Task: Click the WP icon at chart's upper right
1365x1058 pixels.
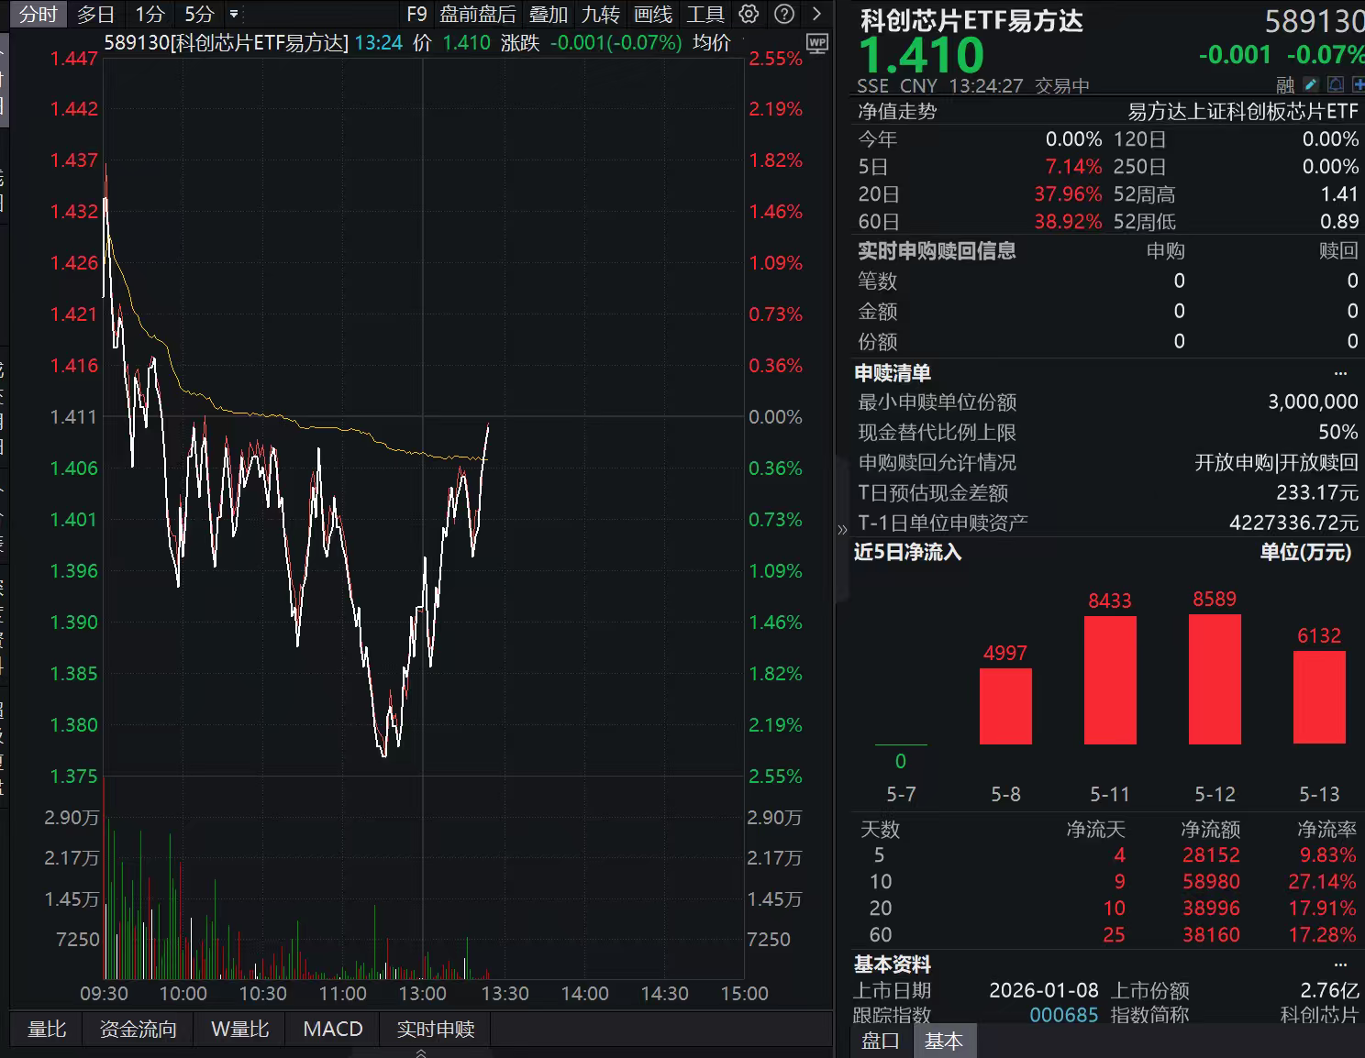Action: [x=816, y=43]
